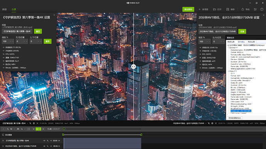Open the zoom 50 dropdown in playback bar
This screenshot has width=266, height=149.
tap(11, 129)
